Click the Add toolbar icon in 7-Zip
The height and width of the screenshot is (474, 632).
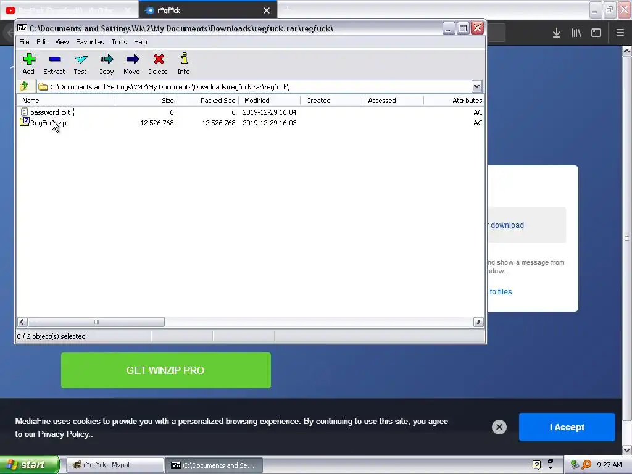click(28, 64)
